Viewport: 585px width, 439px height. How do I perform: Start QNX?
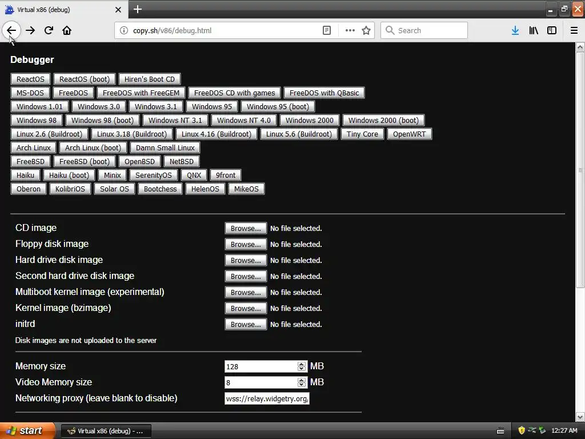194,176
